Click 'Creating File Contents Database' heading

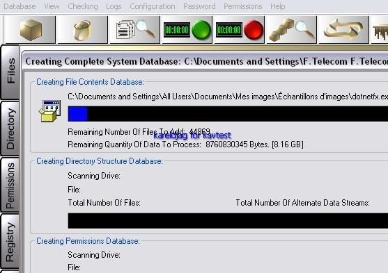pyautogui.click(x=90, y=82)
